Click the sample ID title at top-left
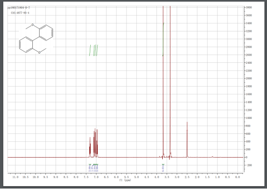 point(19,8)
